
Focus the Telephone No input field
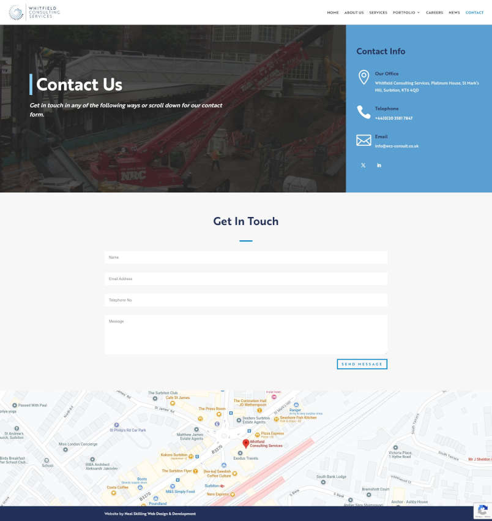(246, 300)
